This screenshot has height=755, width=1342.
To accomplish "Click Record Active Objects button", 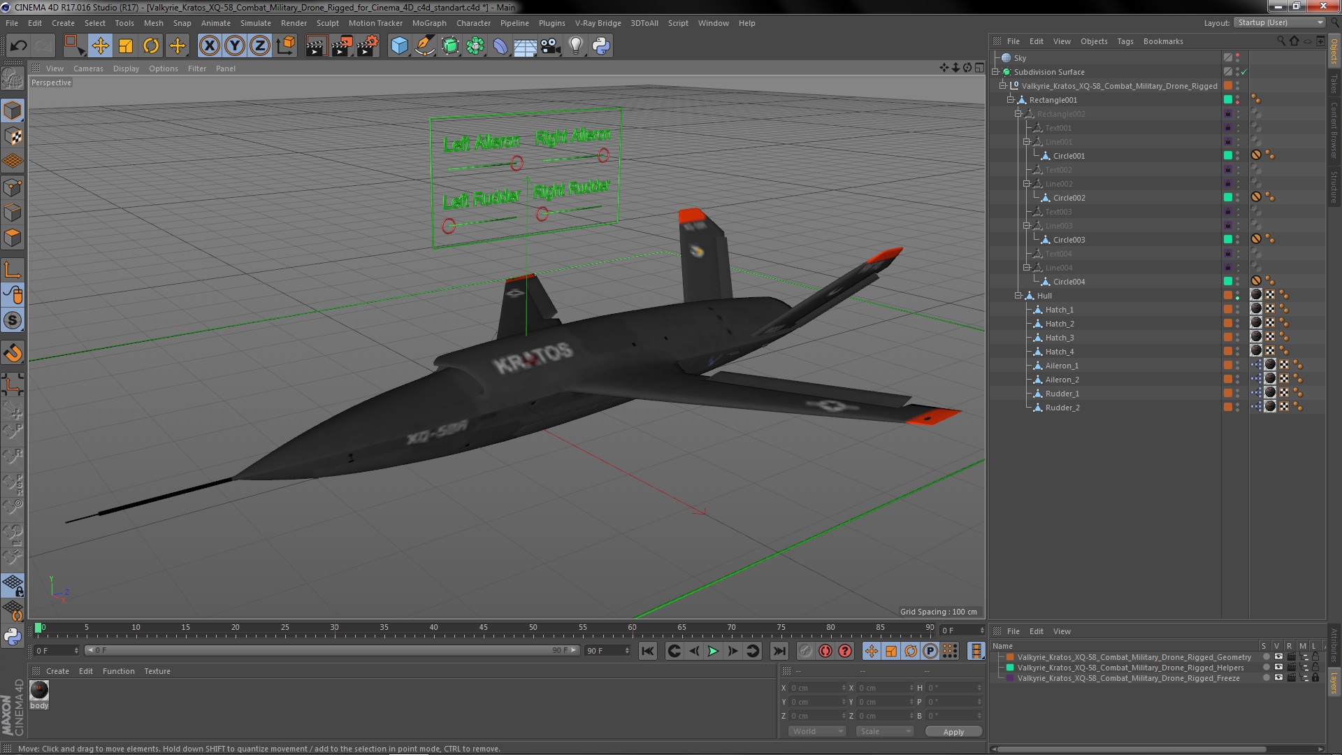I will (x=806, y=652).
